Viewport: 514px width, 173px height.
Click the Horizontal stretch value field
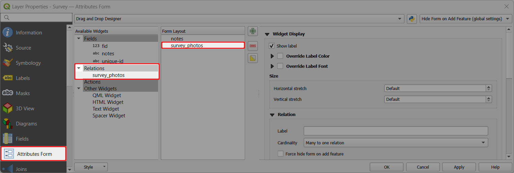point(435,88)
